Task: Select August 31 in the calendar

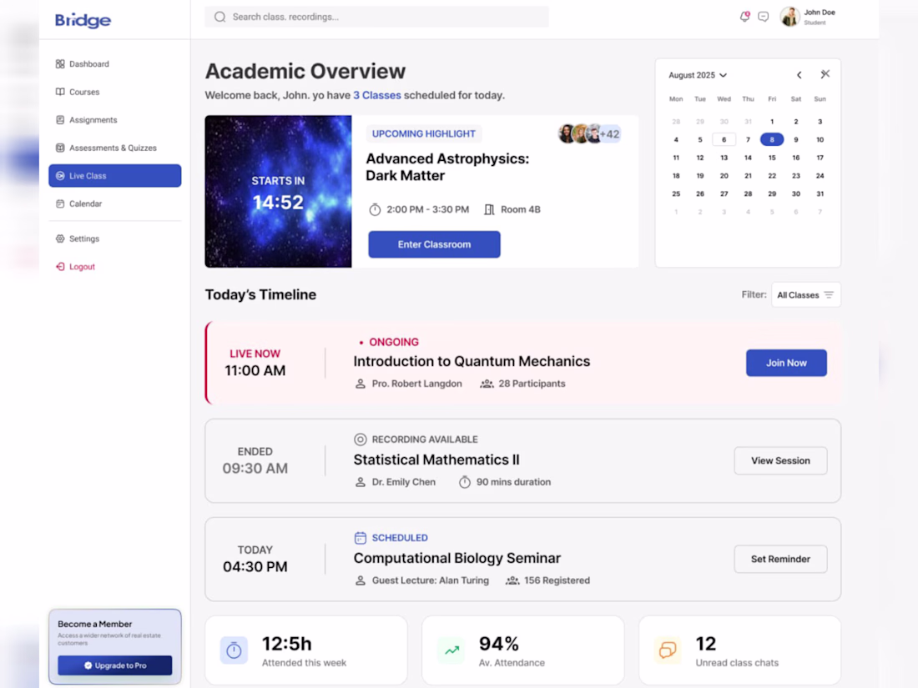Action: pyautogui.click(x=820, y=194)
